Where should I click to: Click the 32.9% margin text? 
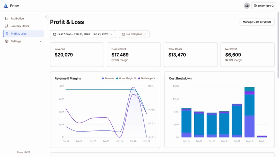[234, 60]
